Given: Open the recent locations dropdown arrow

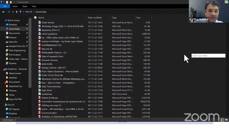Looking at the screenshot, I should tap(13, 12).
